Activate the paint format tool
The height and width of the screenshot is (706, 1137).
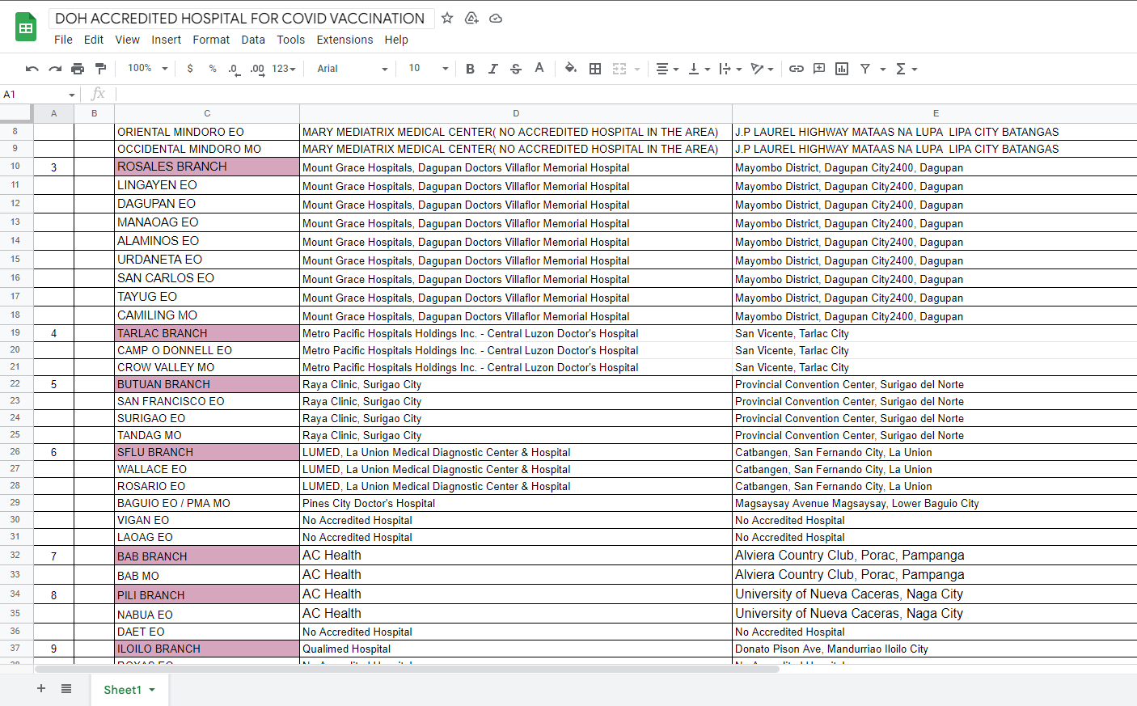point(100,69)
